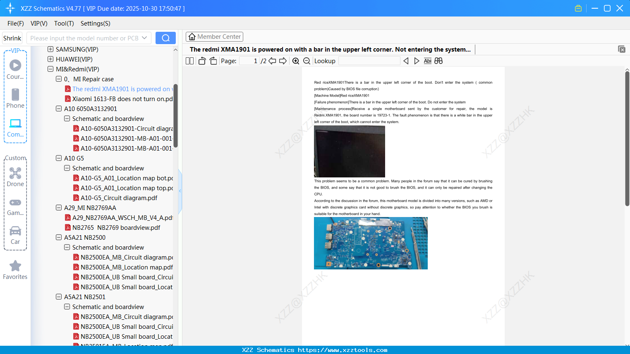
Task: Click the www.xzztools.com status bar link
Action: [x=343, y=350]
